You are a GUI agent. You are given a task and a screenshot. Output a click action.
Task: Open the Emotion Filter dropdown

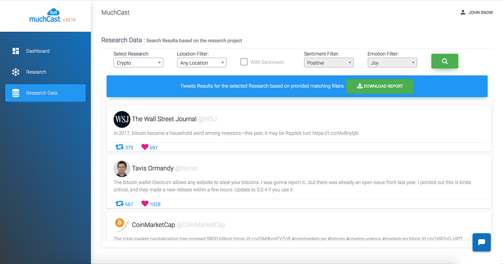click(x=392, y=62)
